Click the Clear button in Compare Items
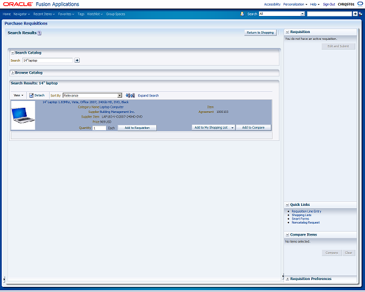Viewport: 365px width, 292px height. click(348, 253)
